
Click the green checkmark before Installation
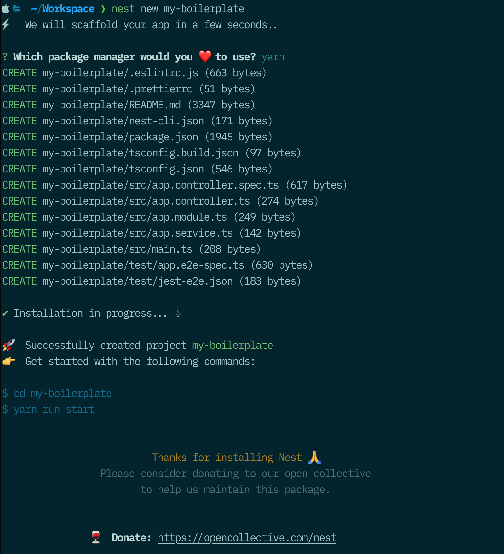click(x=5, y=313)
